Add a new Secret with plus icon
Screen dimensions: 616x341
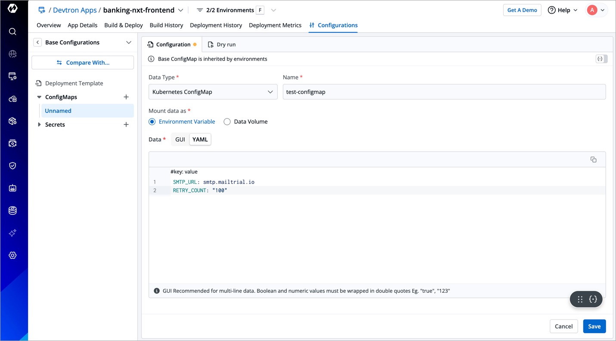[x=126, y=124]
